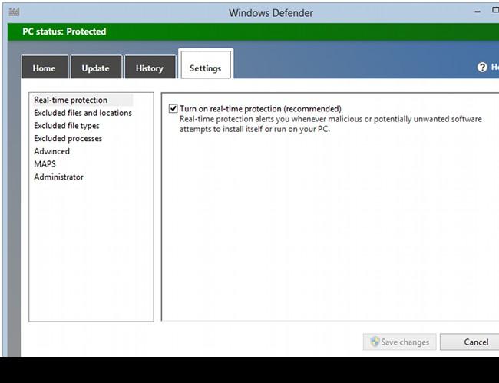Click the Windows Defender window title
Image resolution: width=499 pixels, height=383 pixels.
(x=271, y=13)
